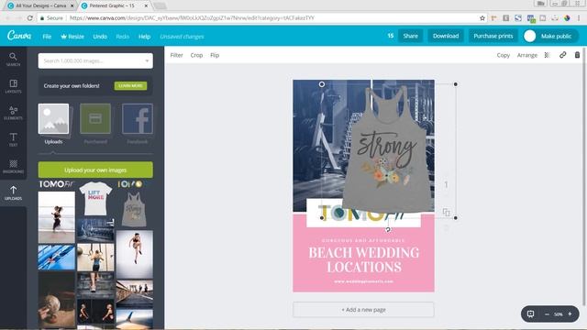This screenshot has height=330, width=587.
Task: Click the link icon in toolbar
Action: 562,55
